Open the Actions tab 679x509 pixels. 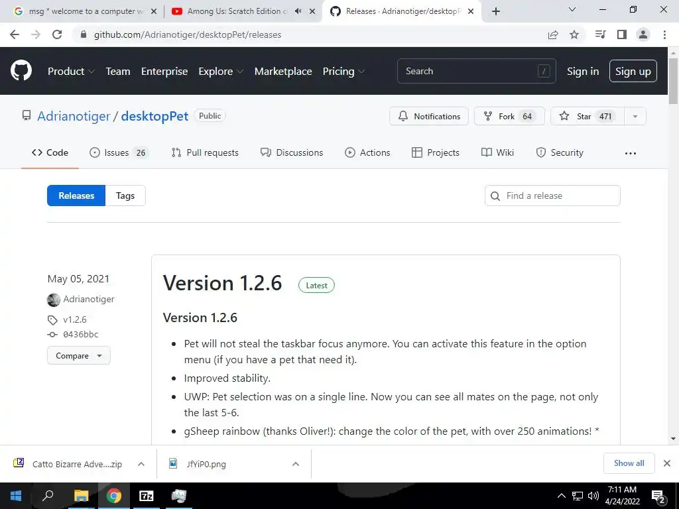[367, 153]
